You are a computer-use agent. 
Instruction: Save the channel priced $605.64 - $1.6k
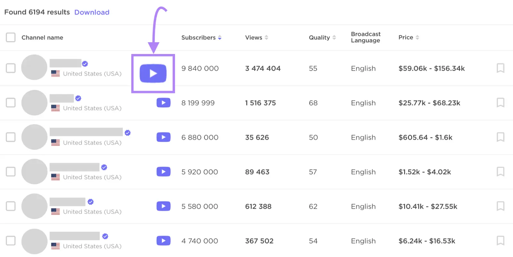point(500,137)
